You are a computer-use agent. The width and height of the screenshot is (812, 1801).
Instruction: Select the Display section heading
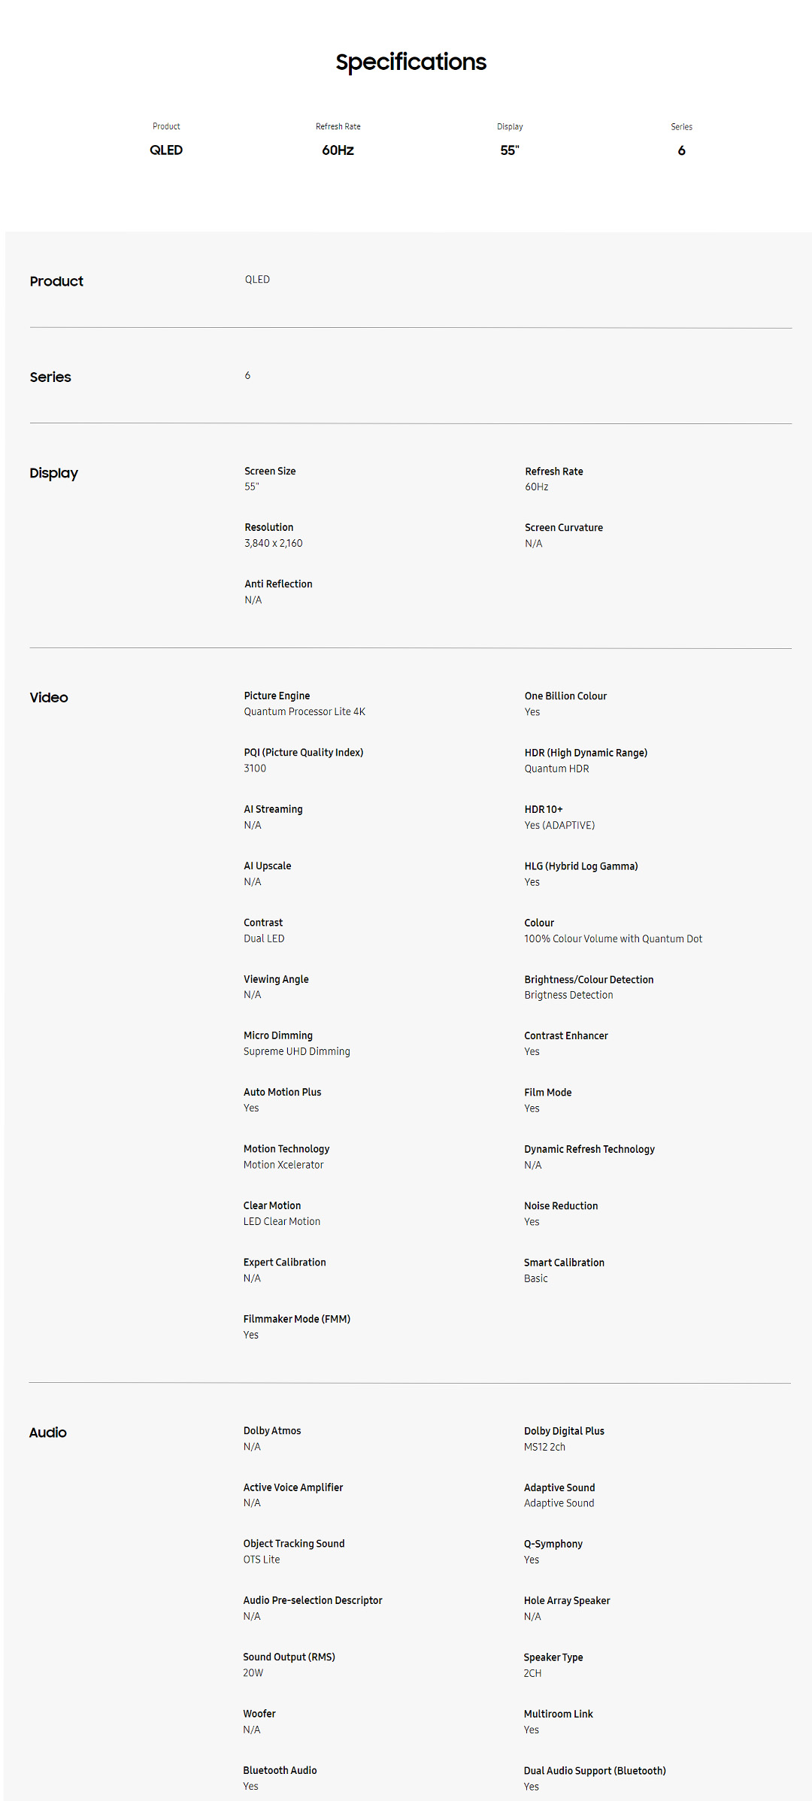click(x=53, y=473)
